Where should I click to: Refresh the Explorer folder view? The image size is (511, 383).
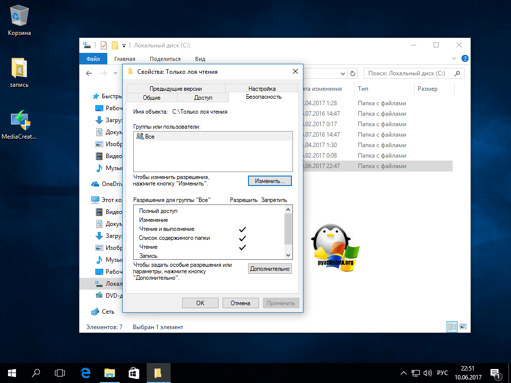coord(353,74)
